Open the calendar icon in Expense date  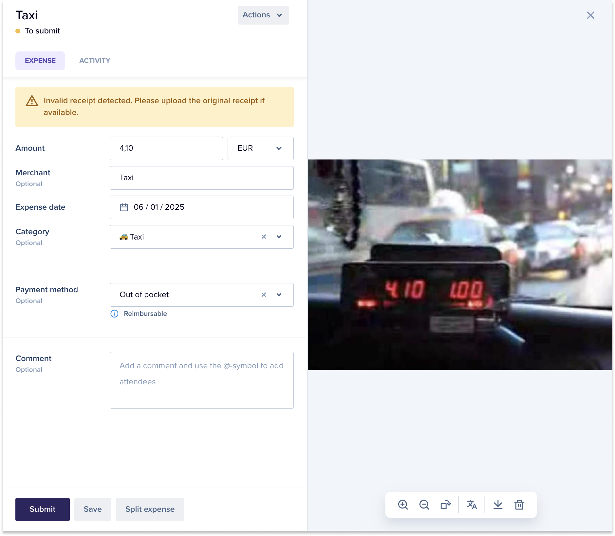[x=124, y=207]
